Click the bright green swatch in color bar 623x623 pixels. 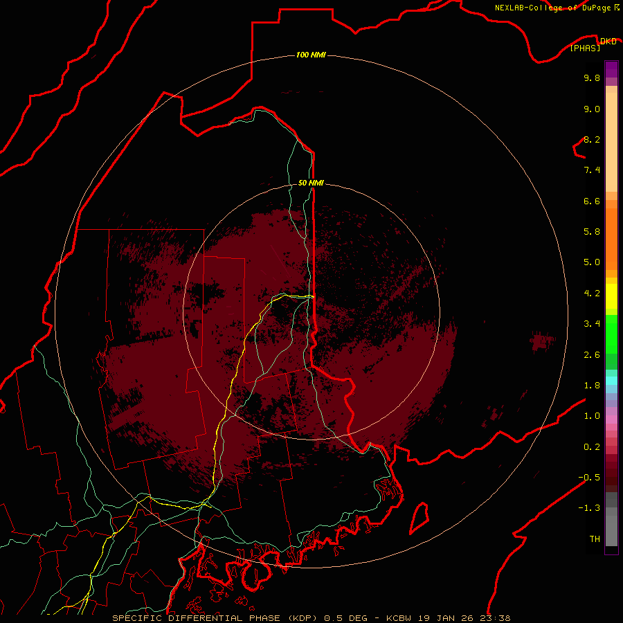tap(611, 333)
